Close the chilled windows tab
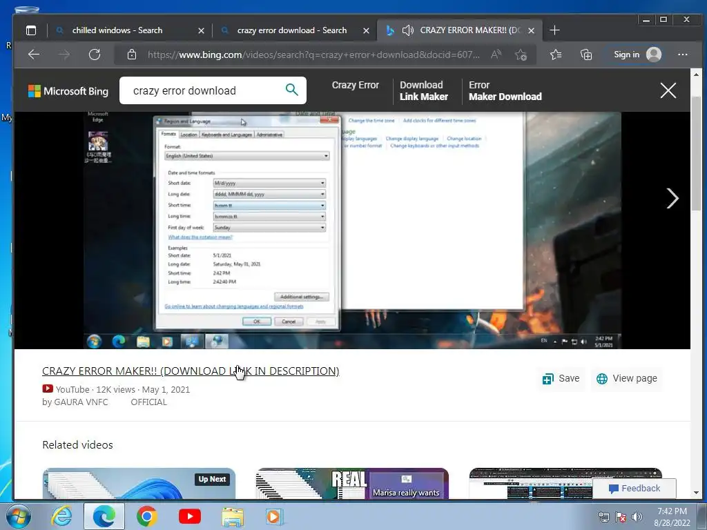The height and width of the screenshot is (530, 707). (201, 30)
